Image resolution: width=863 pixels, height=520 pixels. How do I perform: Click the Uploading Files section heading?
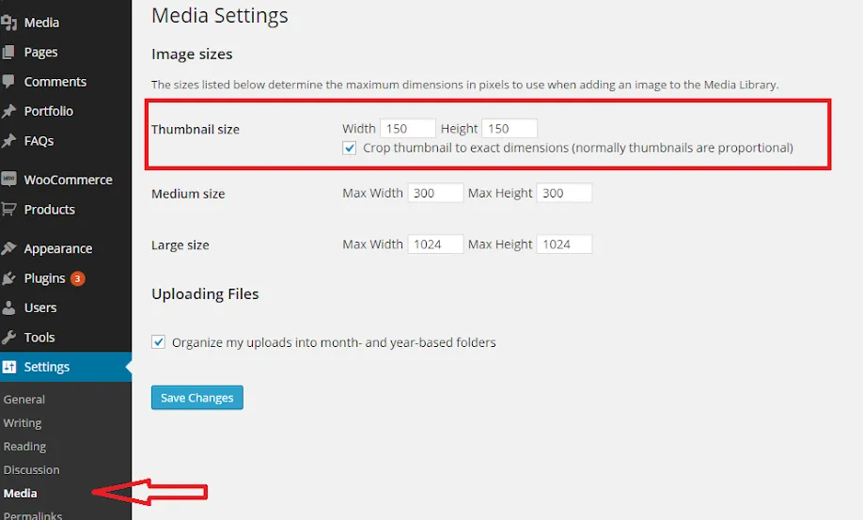pos(205,293)
